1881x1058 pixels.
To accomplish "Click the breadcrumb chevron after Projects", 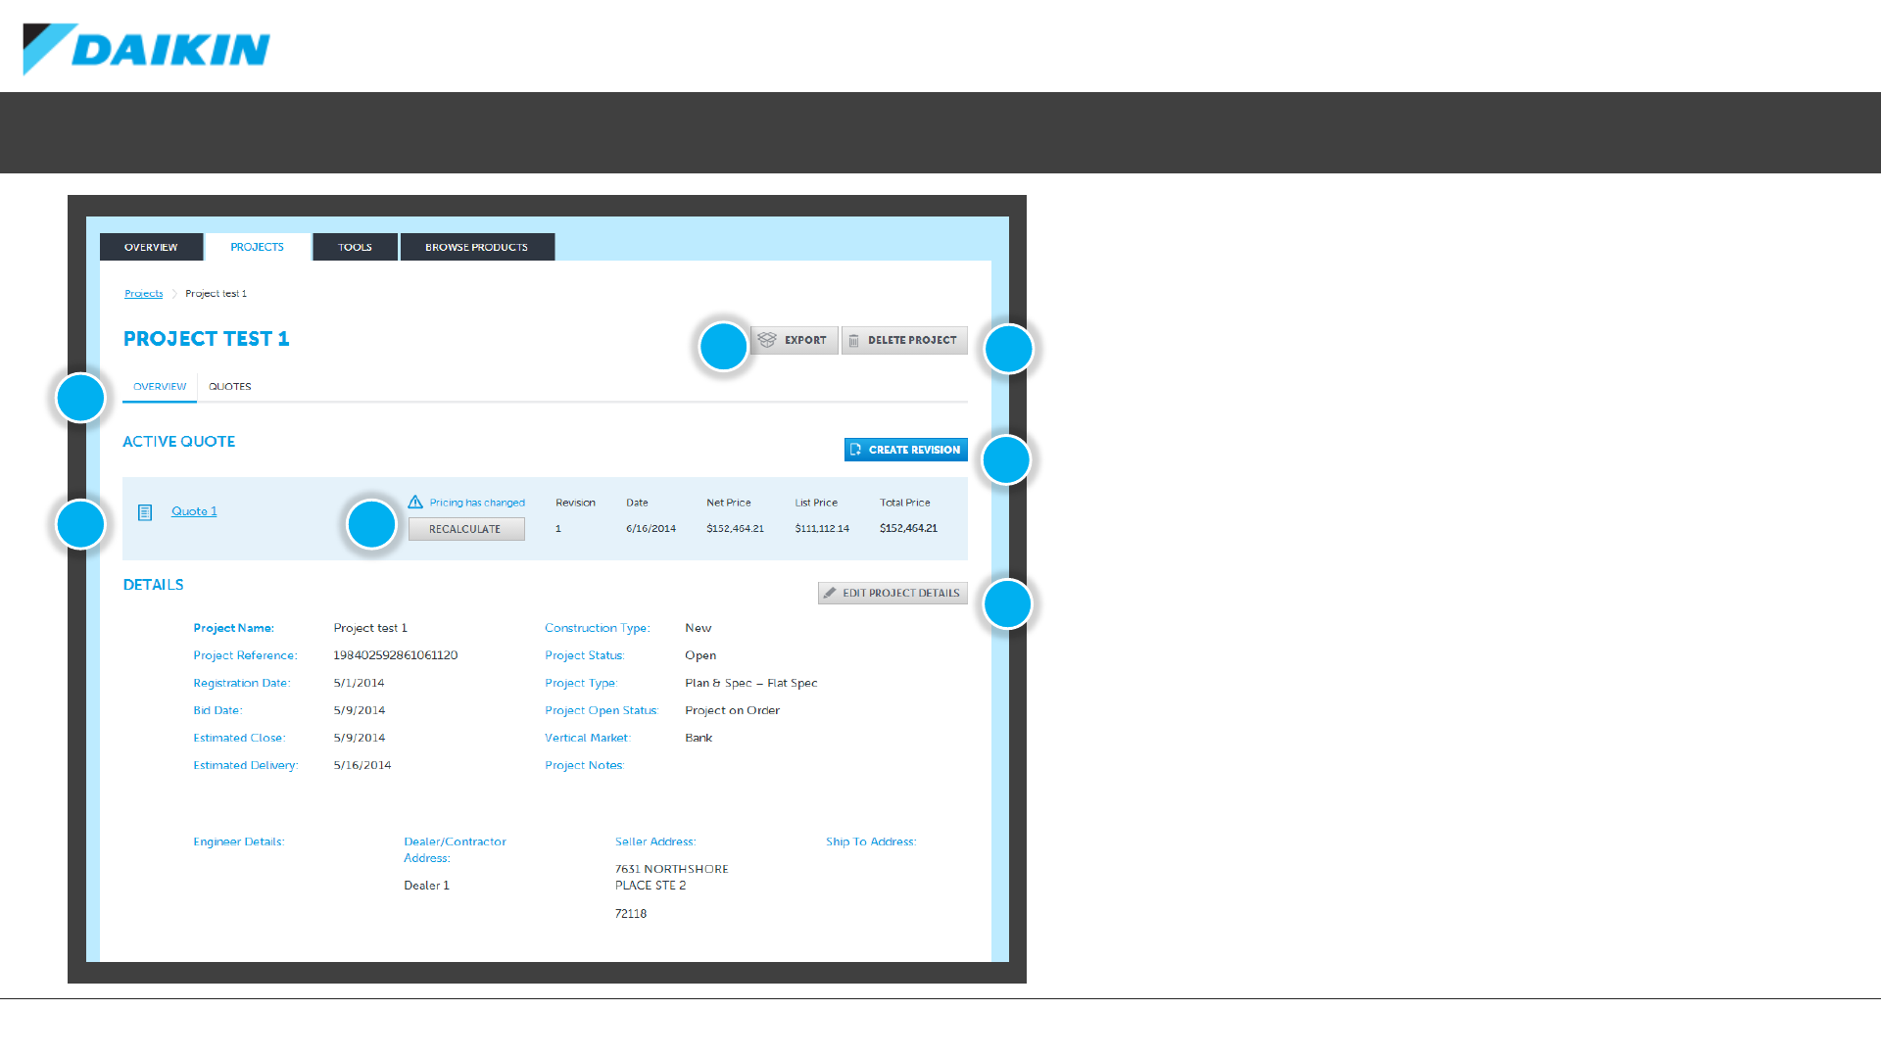I will click(174, 294).
